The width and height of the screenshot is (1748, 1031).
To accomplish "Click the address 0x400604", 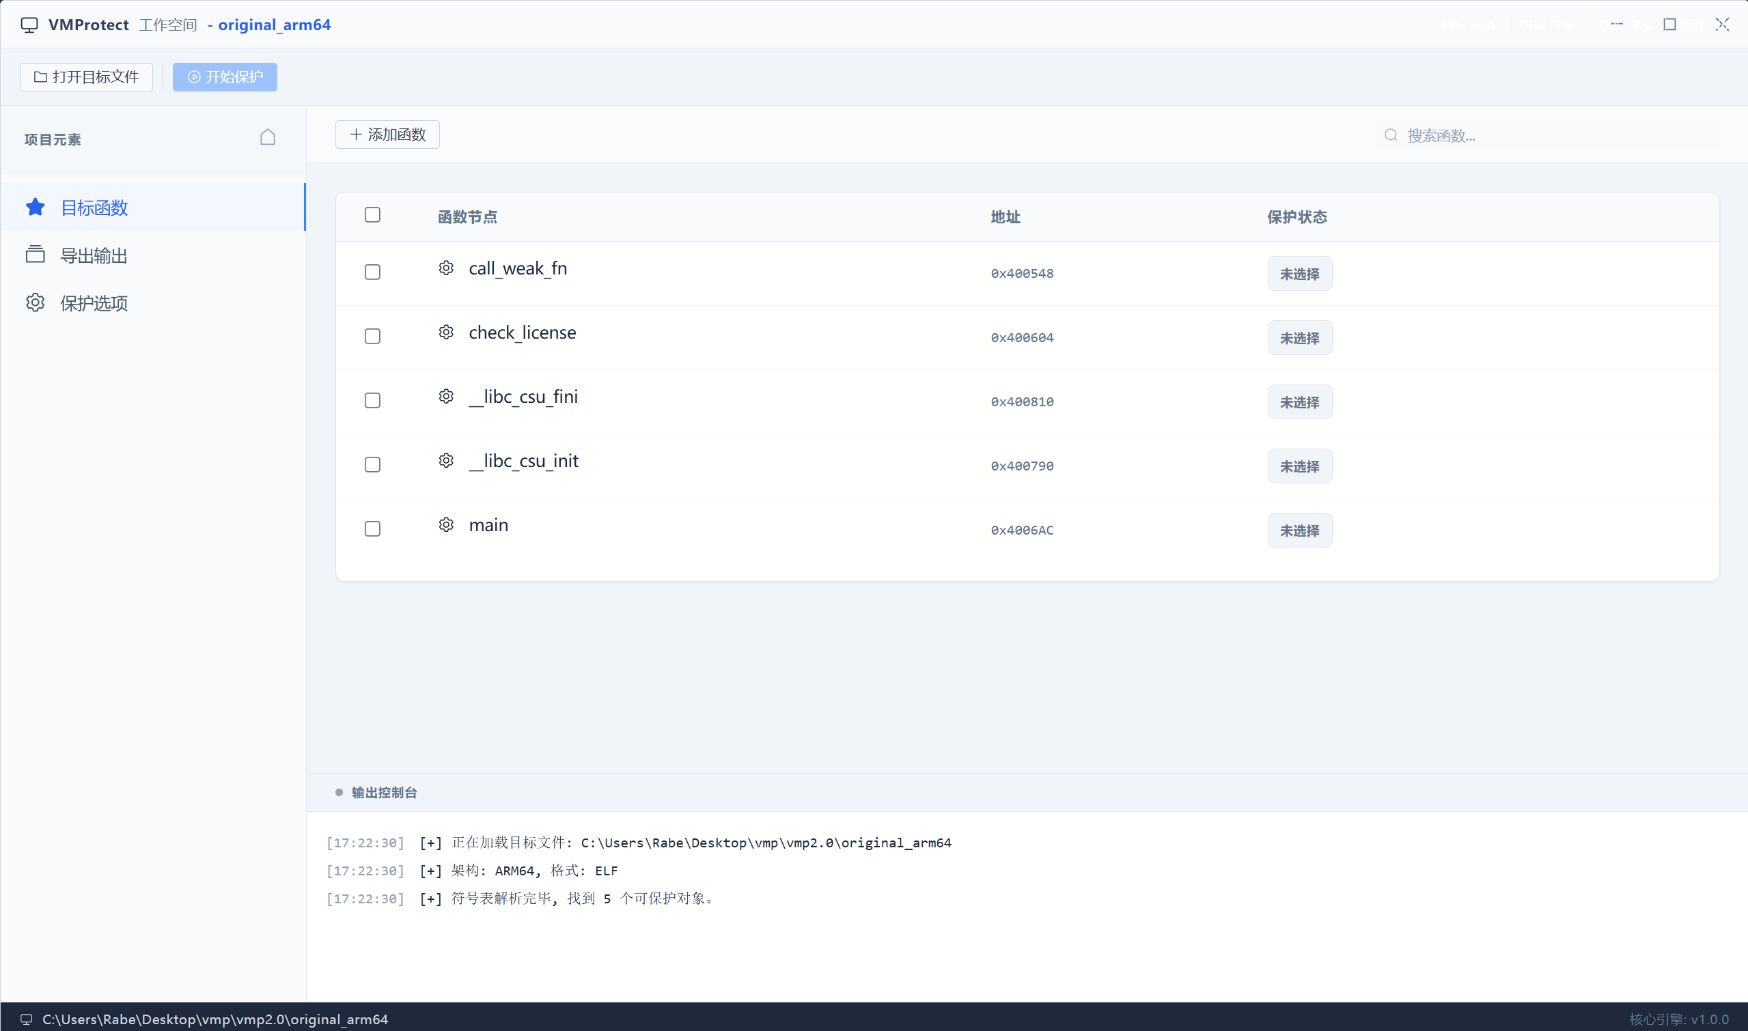I will 1023,338.
